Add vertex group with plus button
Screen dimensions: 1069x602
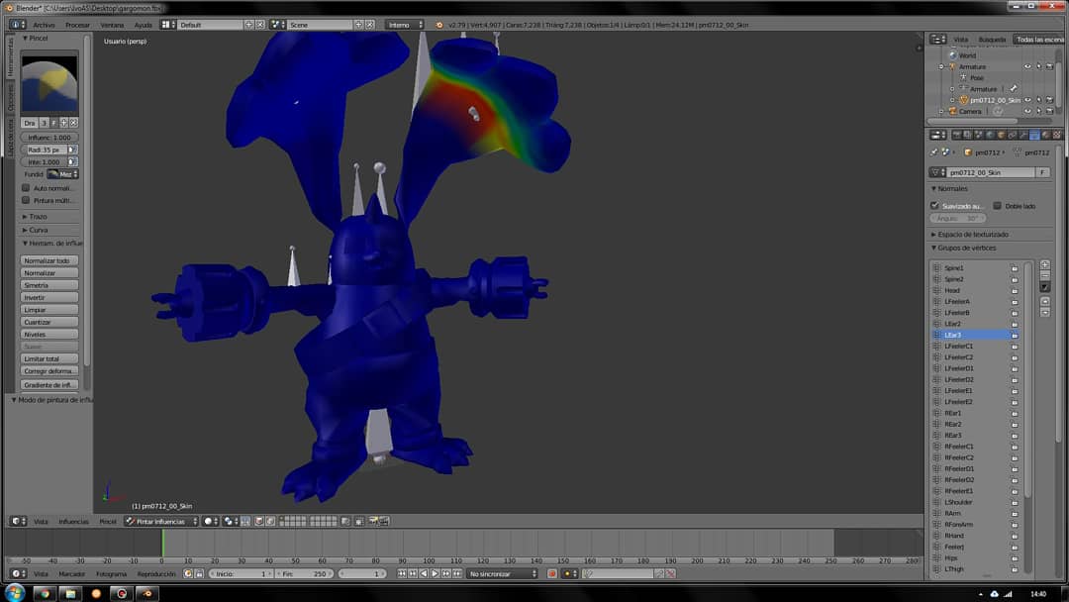pos(1044,264)
